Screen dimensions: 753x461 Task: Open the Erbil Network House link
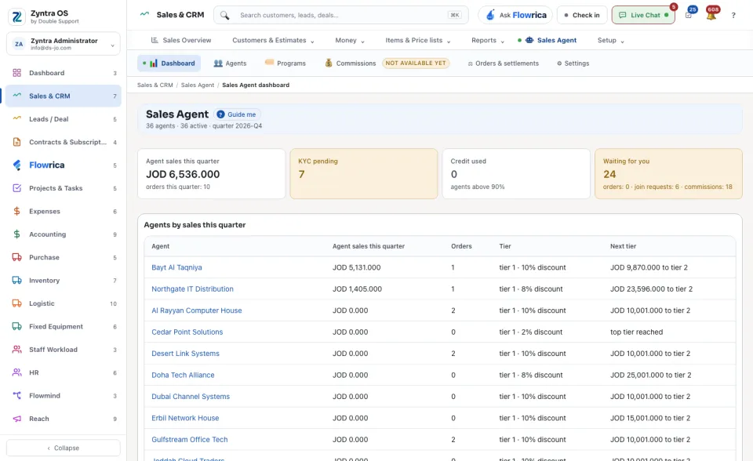point(185,418)
